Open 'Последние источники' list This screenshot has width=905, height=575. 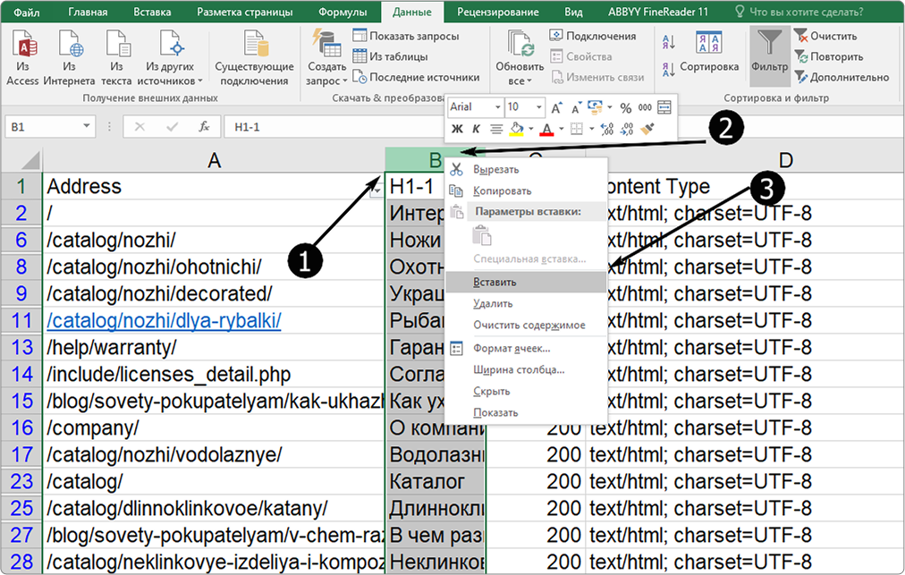416,77
